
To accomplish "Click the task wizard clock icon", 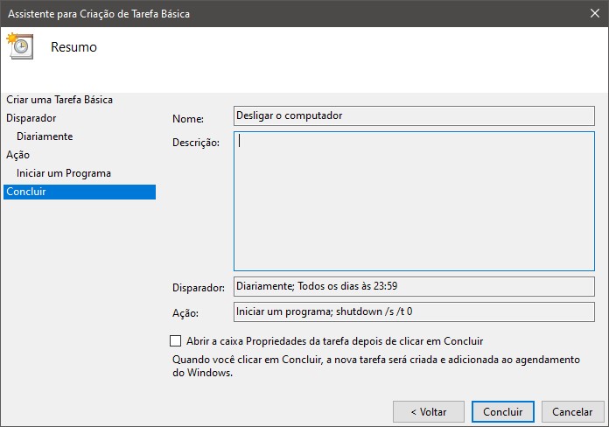I will pyautogui.click(x=19, y=46).
